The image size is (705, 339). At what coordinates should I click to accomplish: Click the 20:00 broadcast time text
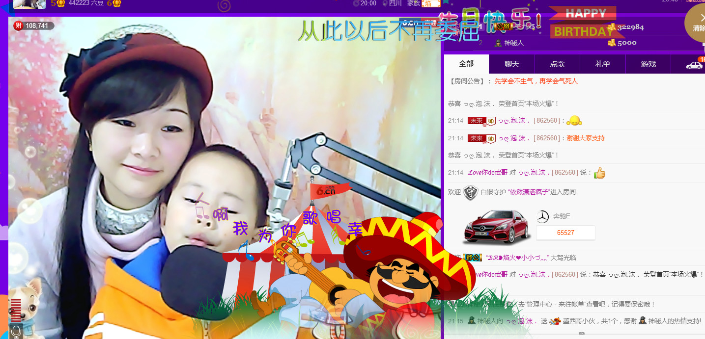pyautogui.click(x=368, y=3)
